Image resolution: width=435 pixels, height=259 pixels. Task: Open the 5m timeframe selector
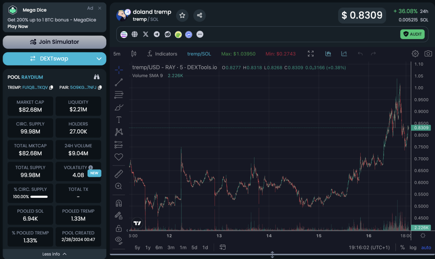pyautogui.click(x=117, y=54)
